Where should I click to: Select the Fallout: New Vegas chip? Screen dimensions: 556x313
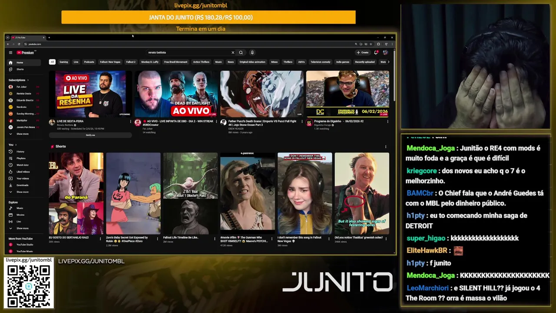click(x=110, y=62)
